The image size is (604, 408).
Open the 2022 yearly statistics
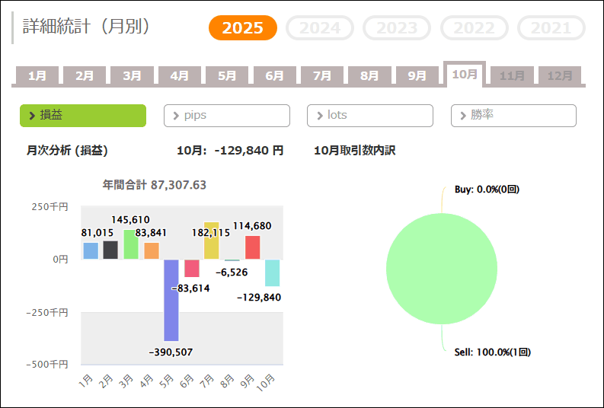(474, 28)
